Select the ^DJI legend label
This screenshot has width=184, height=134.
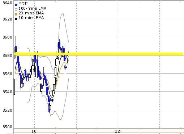(x=23, y=4)
